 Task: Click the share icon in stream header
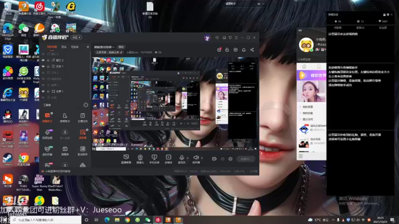point(252,50)
